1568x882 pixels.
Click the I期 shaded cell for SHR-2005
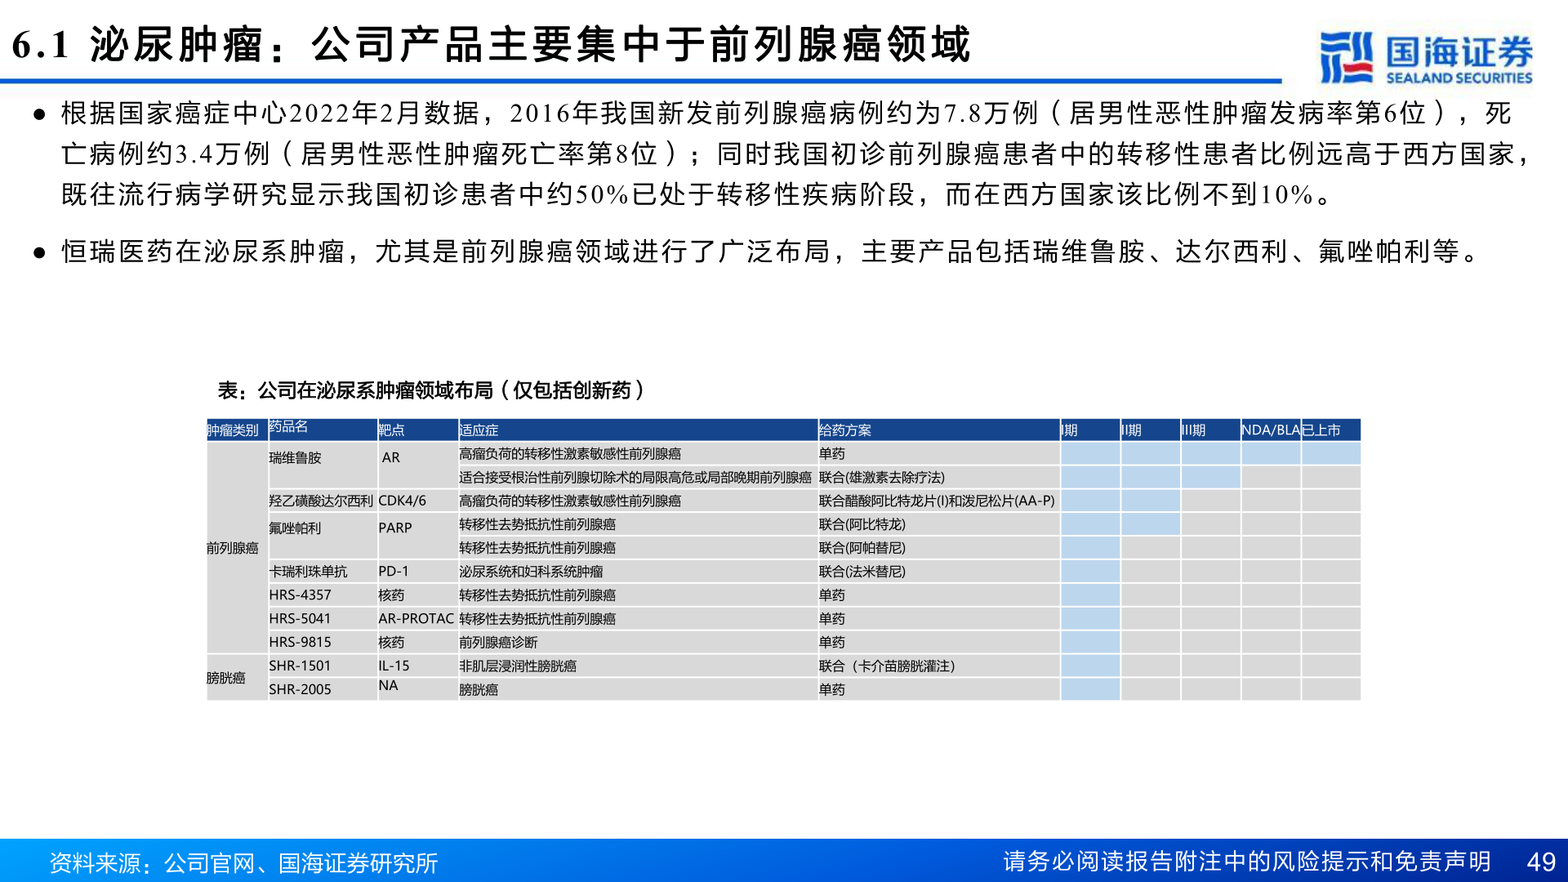1090,690
